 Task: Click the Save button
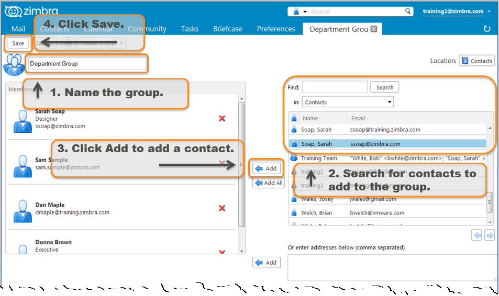(18, 43)
